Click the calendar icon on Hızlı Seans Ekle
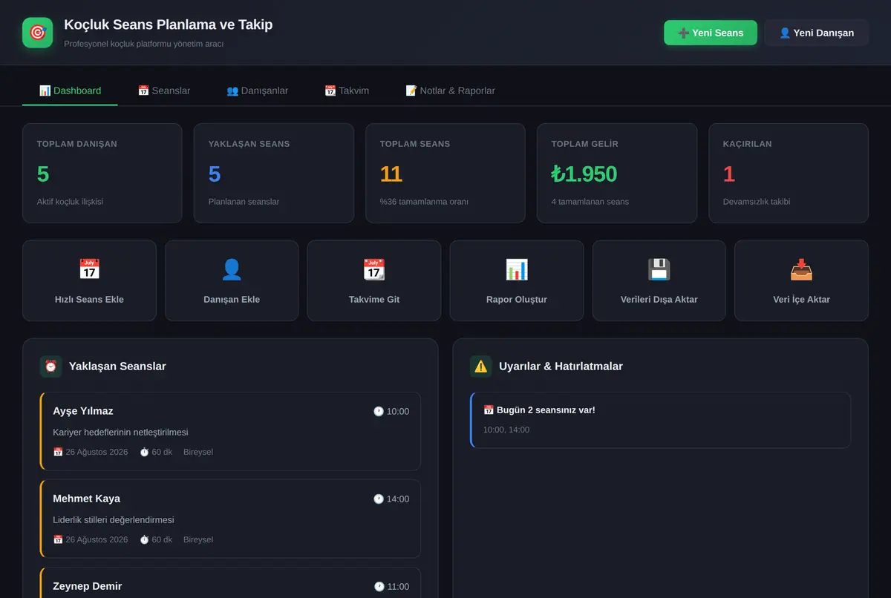Viewport: 891px width, 598px height. (89, 269)
